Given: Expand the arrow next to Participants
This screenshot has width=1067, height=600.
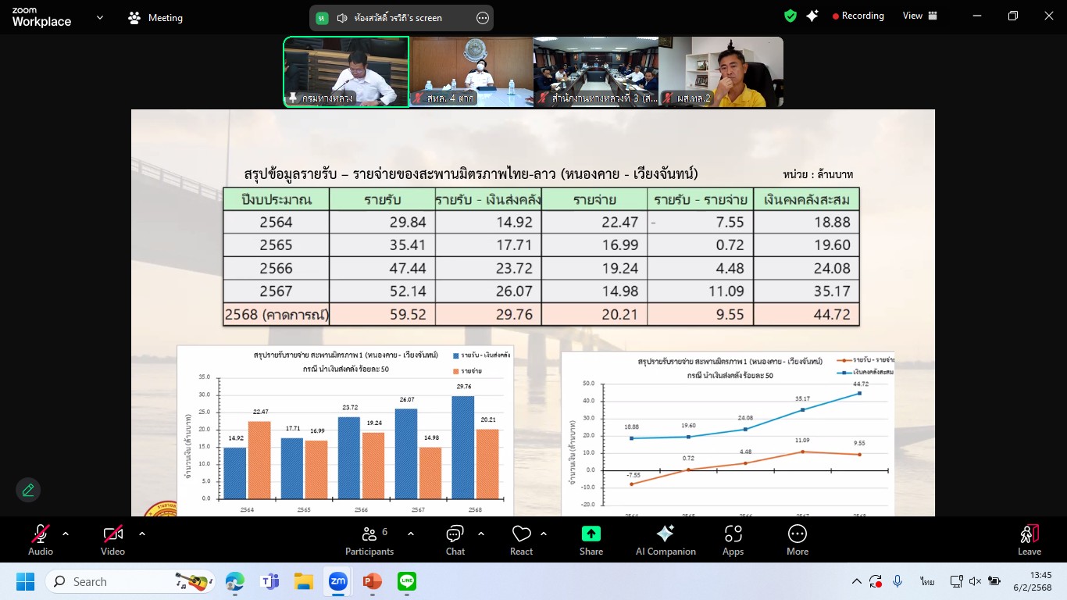Looking at the screenshot, I should point(411,534).
